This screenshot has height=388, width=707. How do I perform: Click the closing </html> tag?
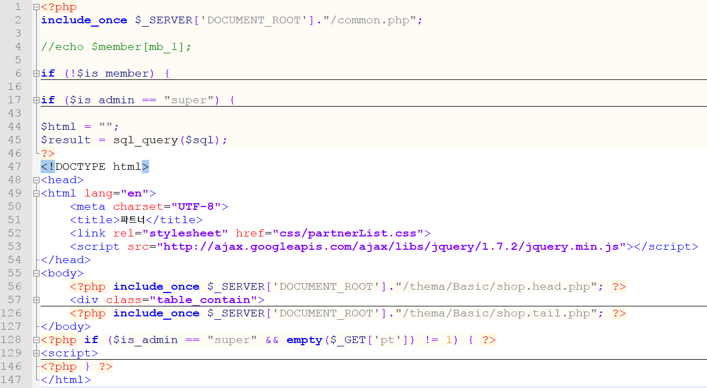point(66,380)
